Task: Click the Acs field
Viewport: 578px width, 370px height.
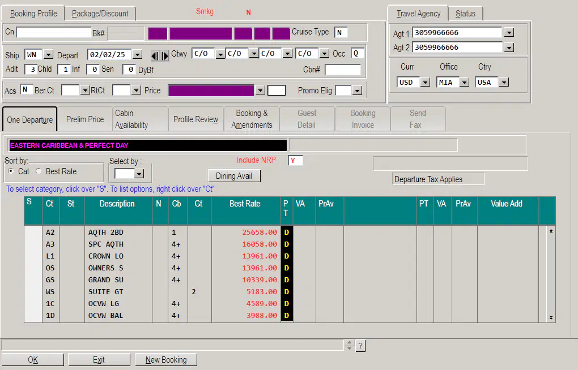Action: coord(26,89)
